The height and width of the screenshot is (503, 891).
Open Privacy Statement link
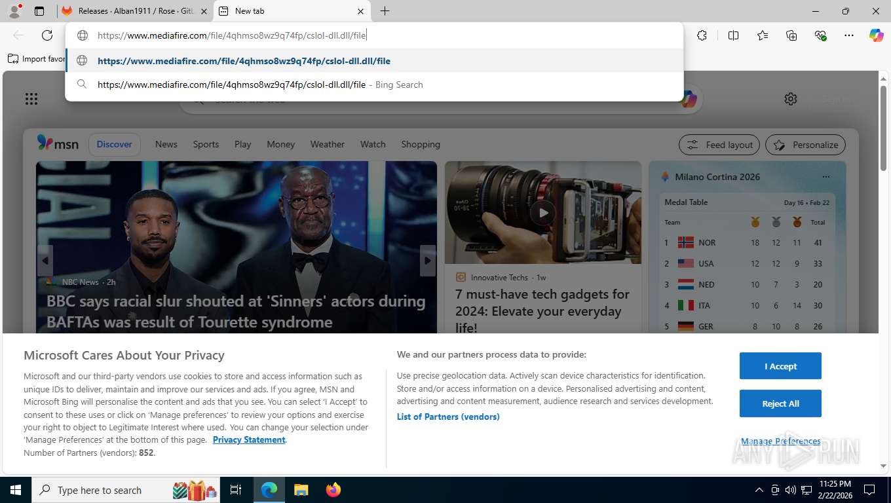[249, 439]
